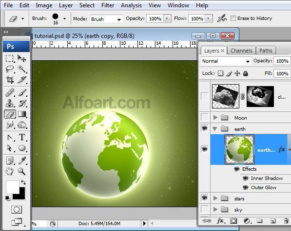Expand the Moon group
This screenshot has width=291, height=231.
[x=215, y=117]
